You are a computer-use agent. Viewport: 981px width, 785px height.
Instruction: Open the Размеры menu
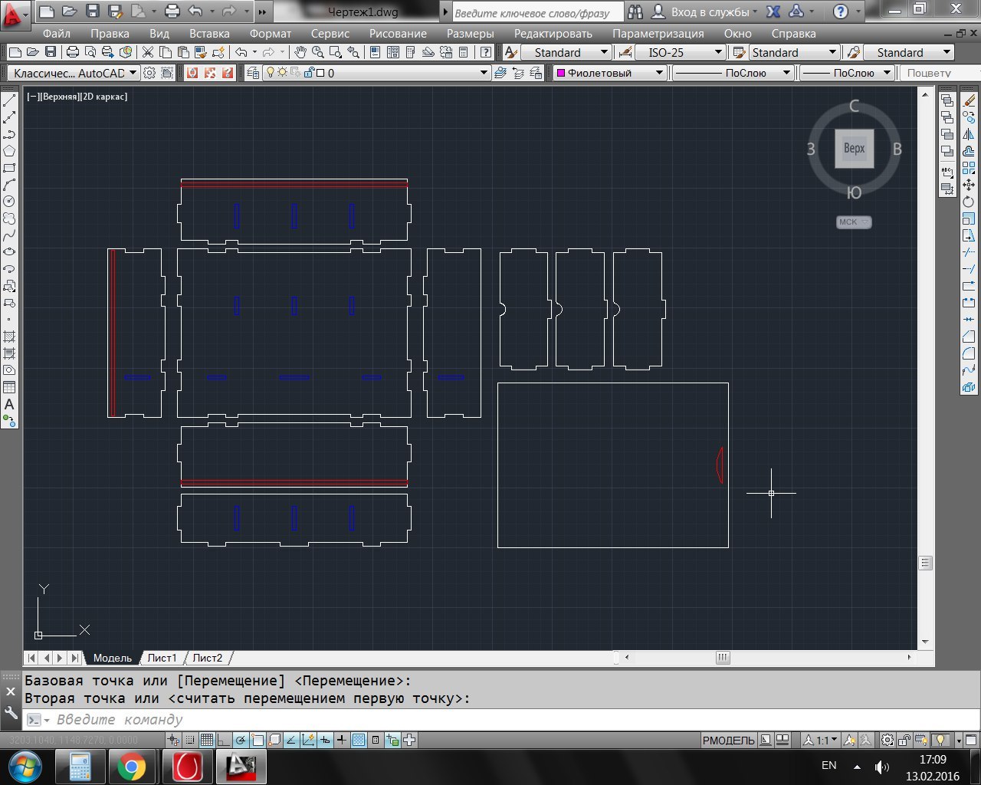point(471,34)
